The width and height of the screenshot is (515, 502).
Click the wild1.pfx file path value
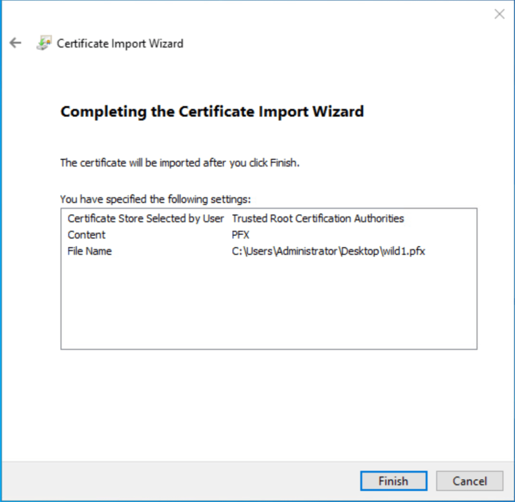(x=328, y=251)
